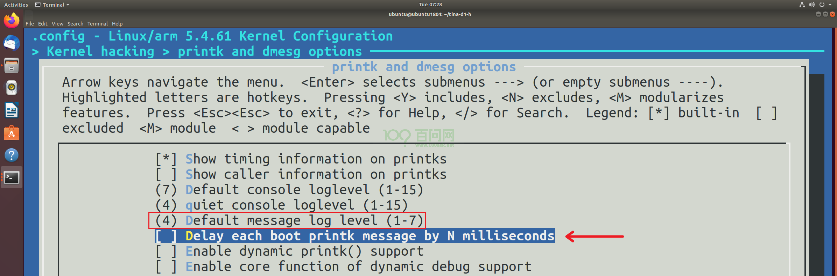Open Ubuntu Software dock icon
The height and width of the screenshot is (276, 837).
point(12,133)
